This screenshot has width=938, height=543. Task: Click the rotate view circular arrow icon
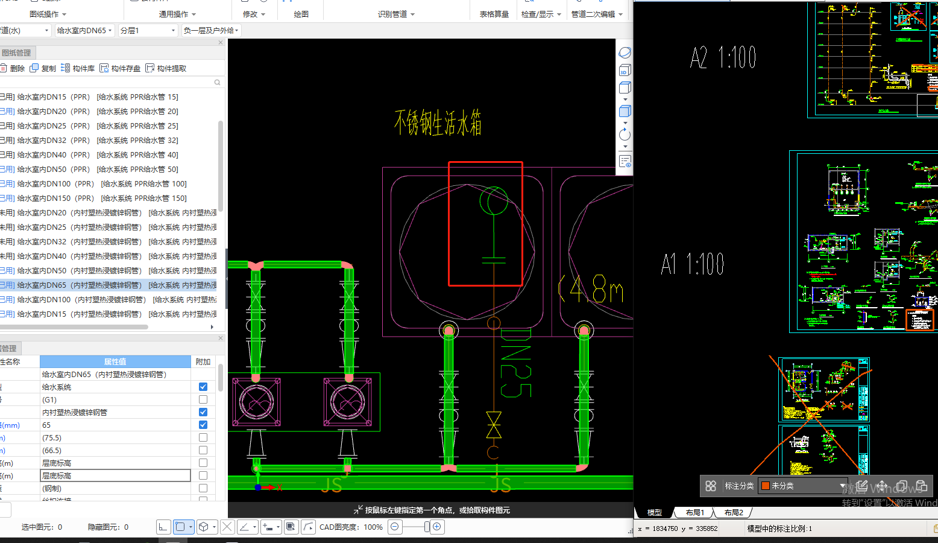[625, 135]
